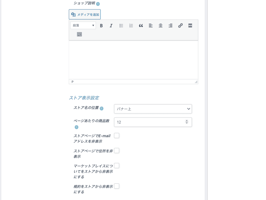Insert a numbered list
Image resolution: width=266 pixels, height=200 pixels.
pos(131,25)
